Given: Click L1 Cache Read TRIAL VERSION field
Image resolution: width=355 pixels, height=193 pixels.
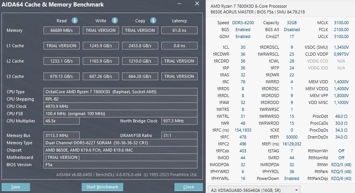Looking at the screenshot, I should pyautogui.click(x=62, y=46).
